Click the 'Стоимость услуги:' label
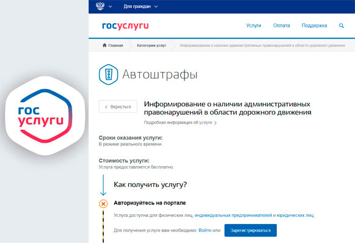The height and width of the screenshot is (243, 355). [x=124, y=161]
